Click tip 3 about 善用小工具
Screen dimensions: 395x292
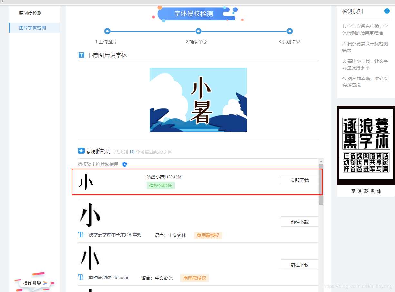365,64
